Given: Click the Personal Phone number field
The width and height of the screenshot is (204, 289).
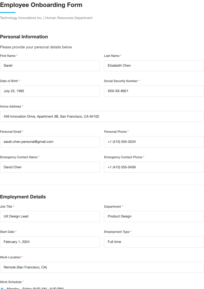Looking at the screenshot, I should (x=154, y=142).
